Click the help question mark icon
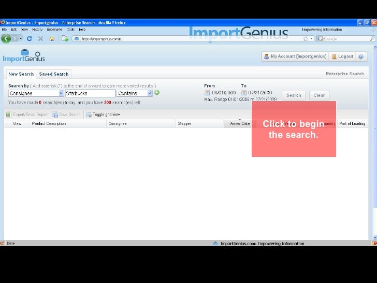This screenshot has width=377, height=283. 361,57
